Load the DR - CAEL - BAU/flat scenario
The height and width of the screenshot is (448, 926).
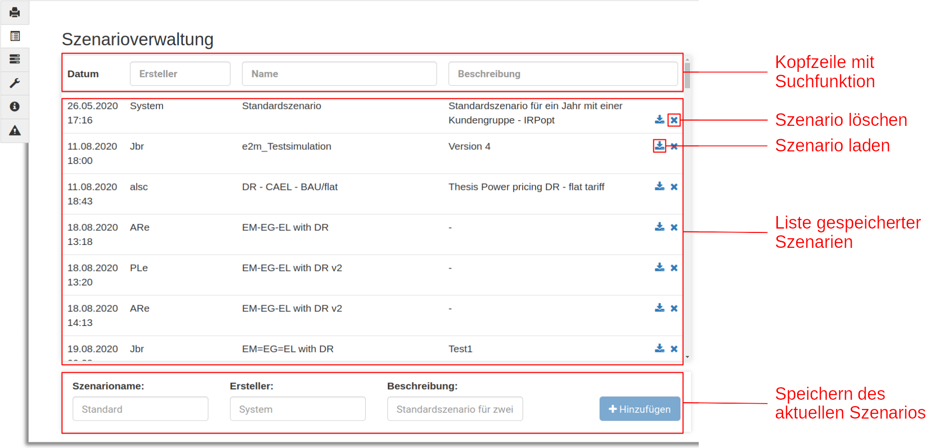click(660, 186)
